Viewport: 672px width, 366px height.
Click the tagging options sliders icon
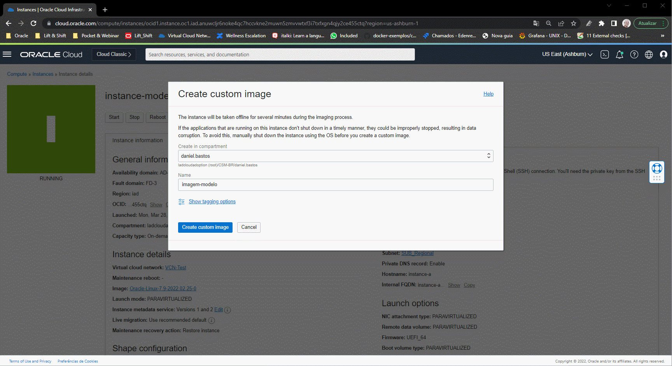point(181,202)
